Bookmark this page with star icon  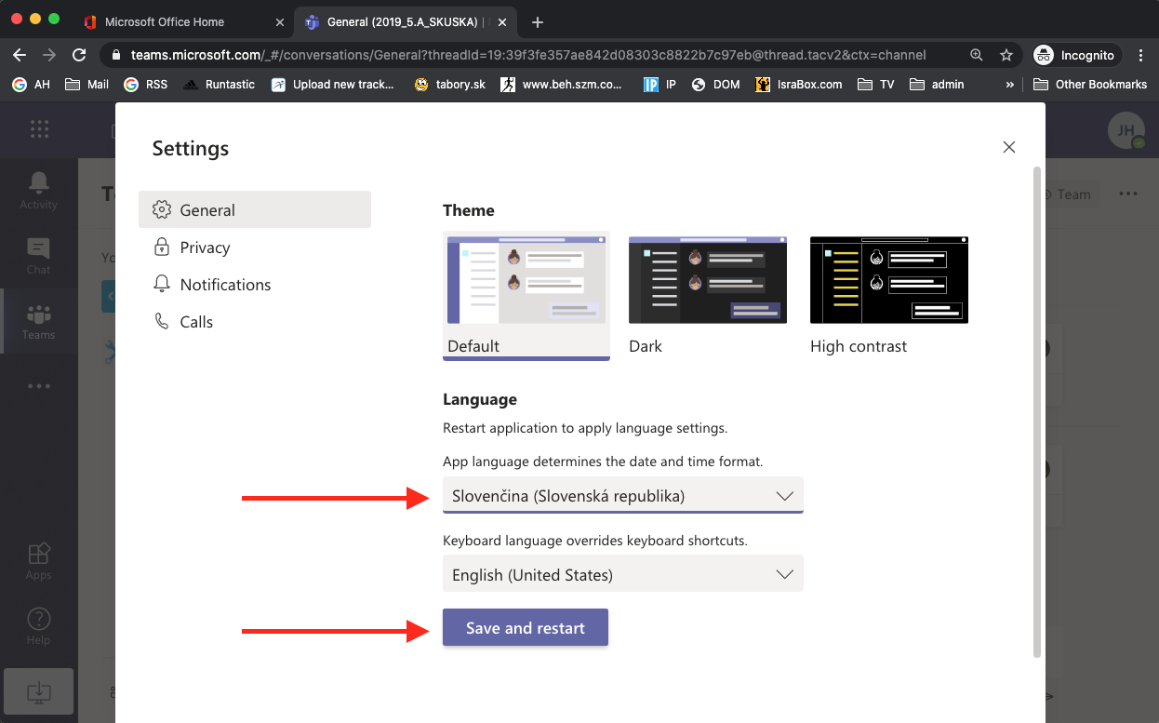tap(1006, 55)
